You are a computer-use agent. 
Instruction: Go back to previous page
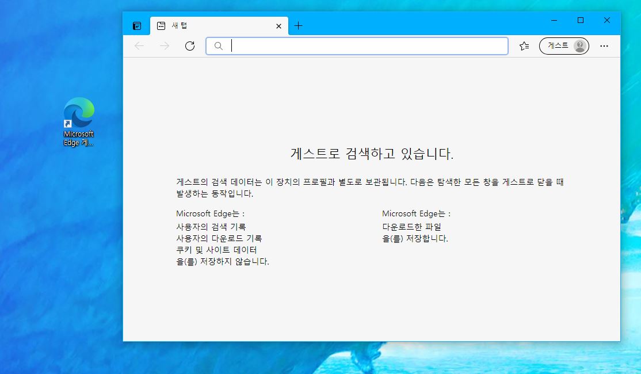pyautogui.click(x=139, y=46)
